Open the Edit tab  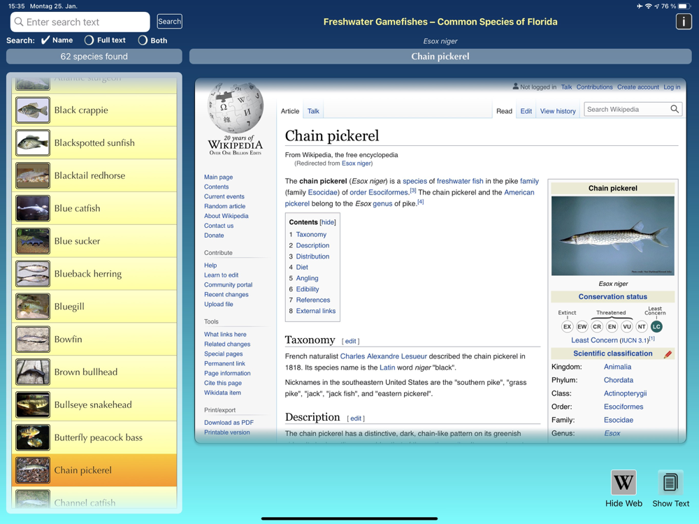point(526,111)
